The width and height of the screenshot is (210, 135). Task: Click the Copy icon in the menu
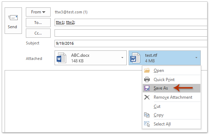click(x=147, y=115)
